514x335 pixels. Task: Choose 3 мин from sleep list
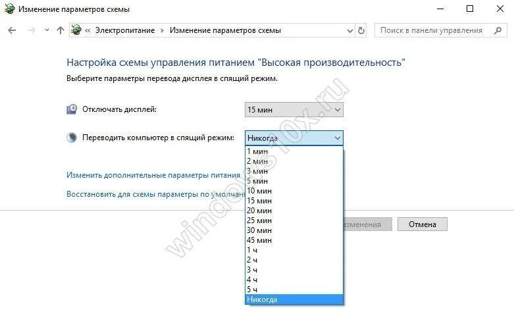click(x=294, y=171)
